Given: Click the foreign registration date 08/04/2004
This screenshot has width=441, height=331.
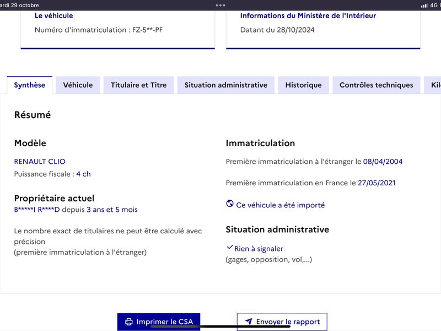Looking at the screenshot, I should tap(383, 162).
